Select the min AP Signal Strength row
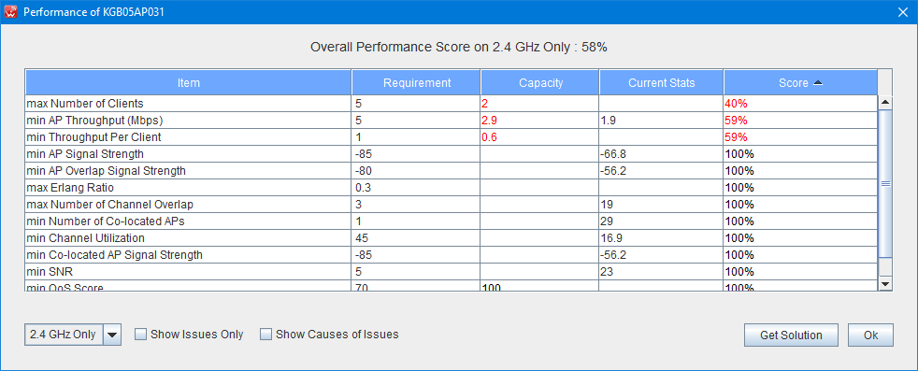This screenshot has height=371, width=918. point(452,154)
